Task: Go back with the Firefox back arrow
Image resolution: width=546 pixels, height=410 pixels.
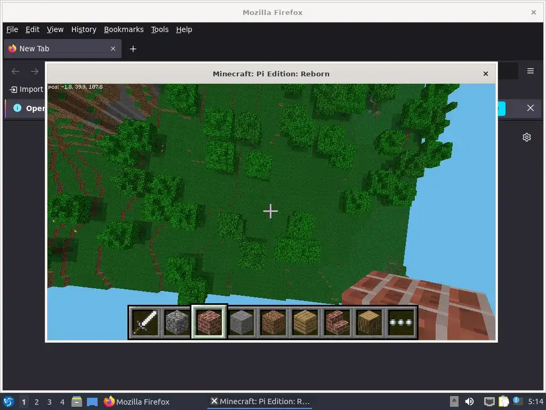Action: point(15,72)
